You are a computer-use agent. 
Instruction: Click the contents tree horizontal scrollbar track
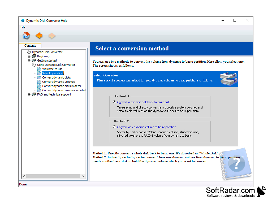53,176
